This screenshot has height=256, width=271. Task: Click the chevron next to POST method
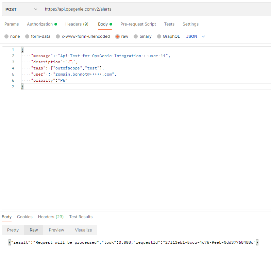pos(36,9)
